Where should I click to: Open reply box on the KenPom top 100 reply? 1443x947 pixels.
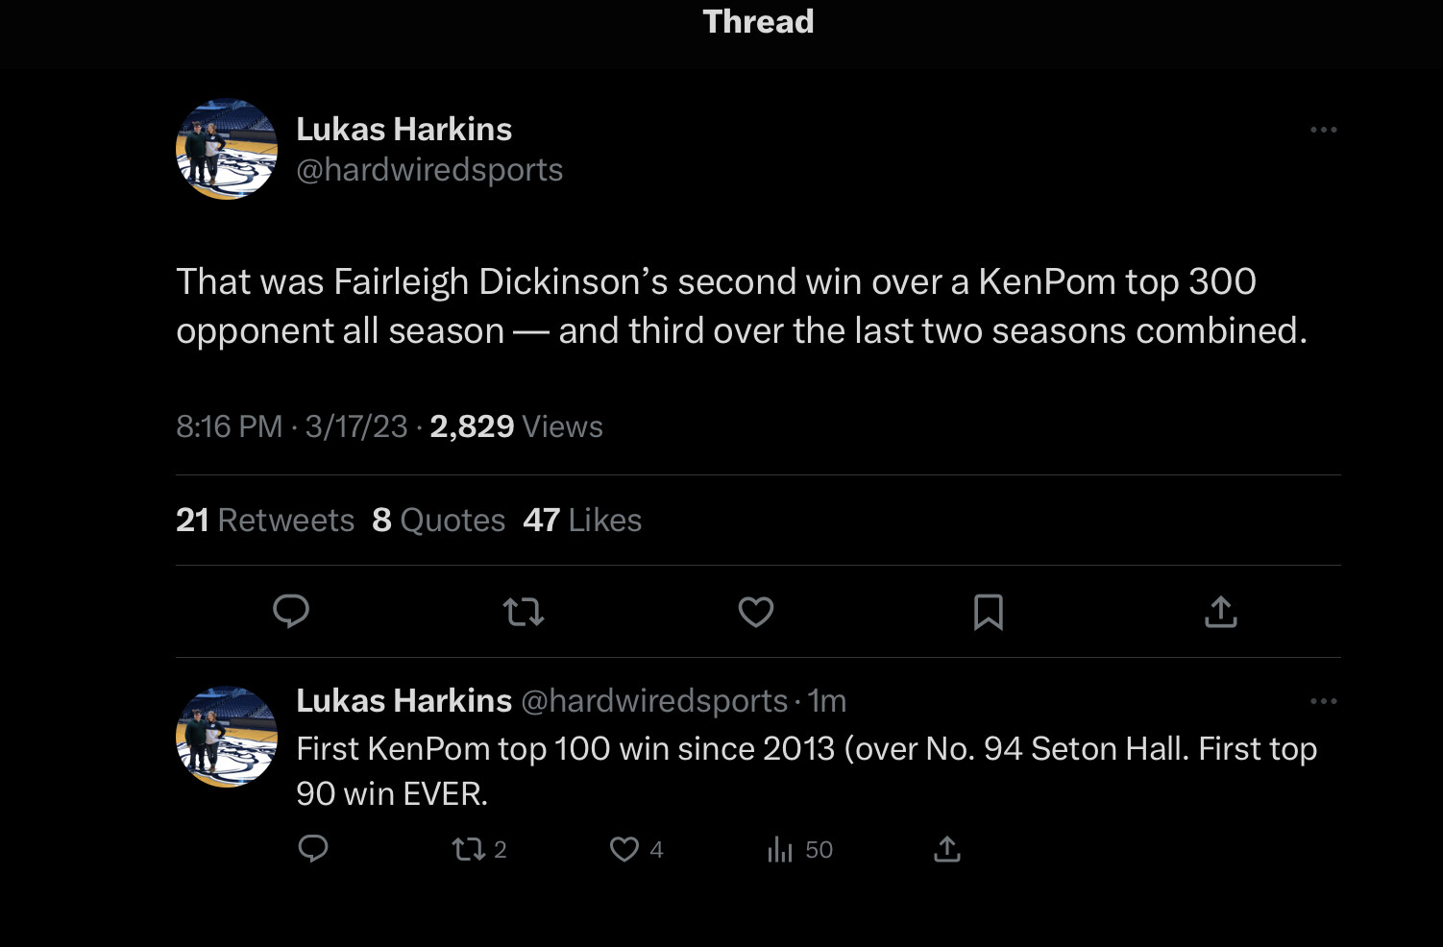coord(313,849)
